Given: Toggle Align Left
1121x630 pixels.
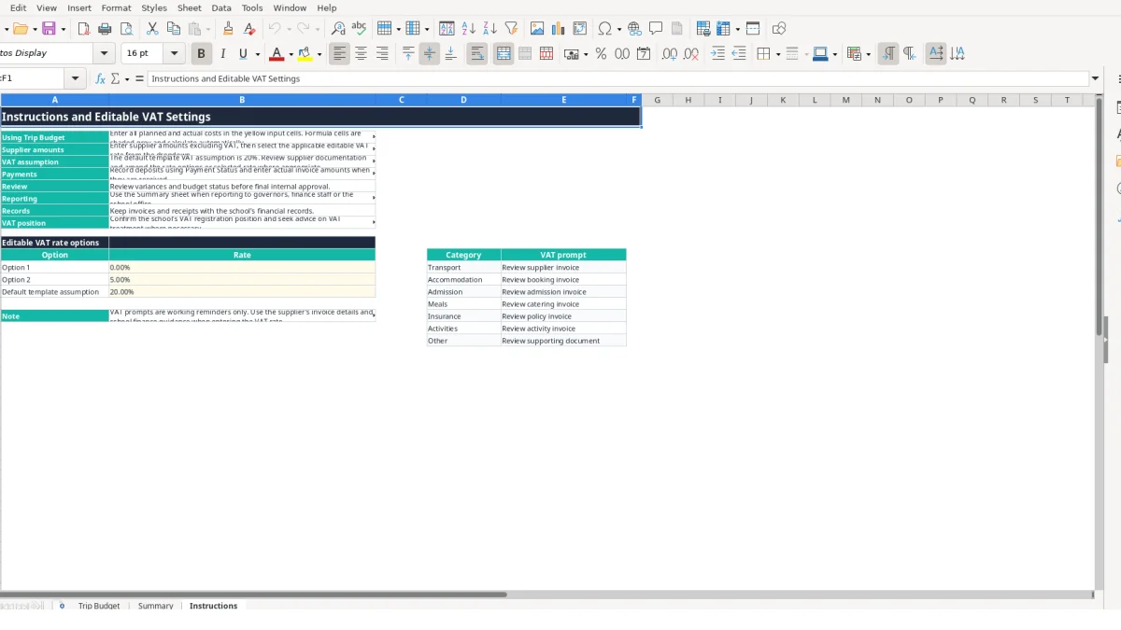Looking at the screenshot, I should (x=340, y=54).
